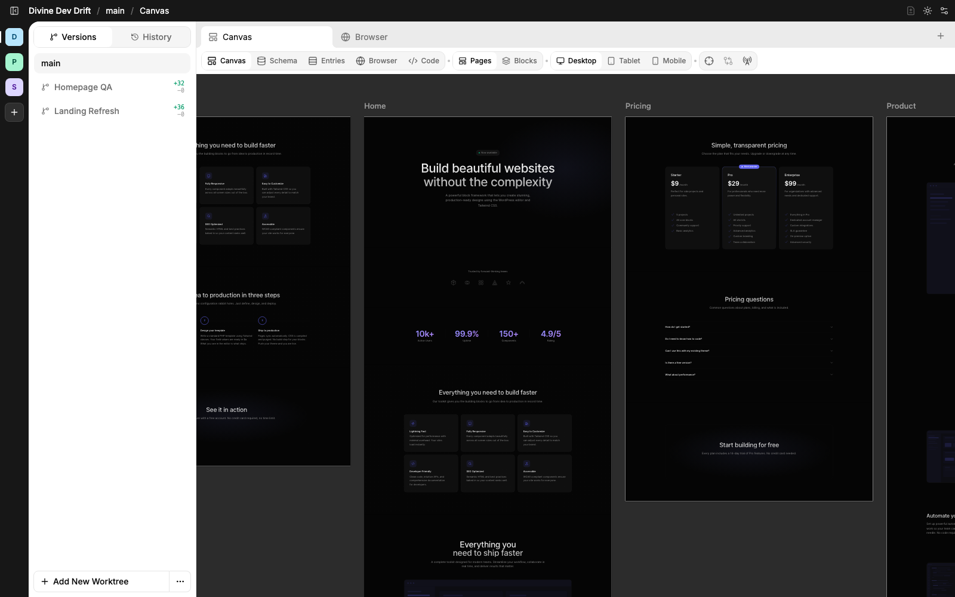The width and height of the screenshot is (955, 597).
Task: Show Pages on the canvas
Action: pos(475,61)
